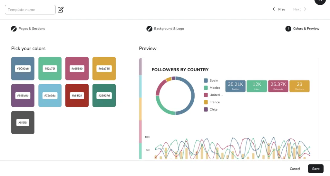Click the Prev chevron arrow
This screenshot has height=176, width=330.
pos(274,9)
